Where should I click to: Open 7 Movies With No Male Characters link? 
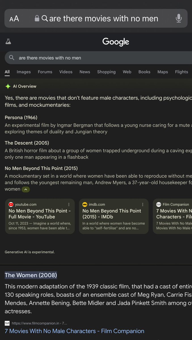(x=75, y=331)
